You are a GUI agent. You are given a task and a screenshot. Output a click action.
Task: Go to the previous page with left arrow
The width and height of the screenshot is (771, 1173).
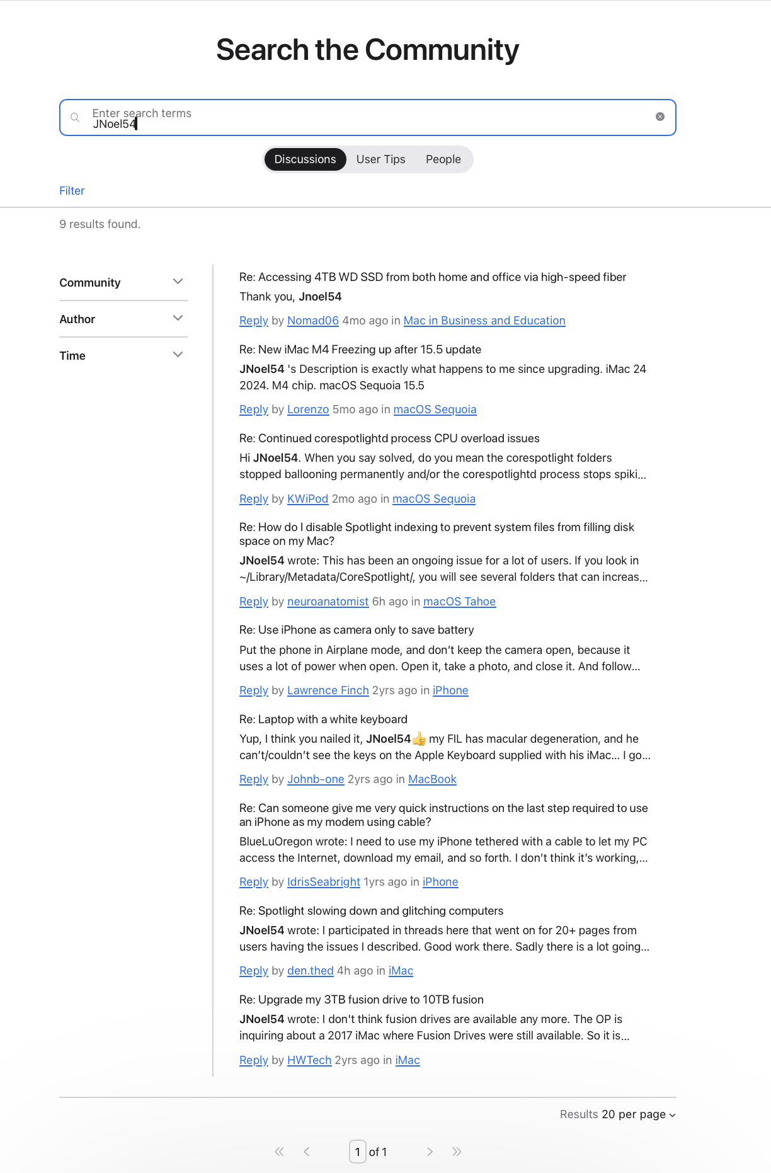pos(307,1152)
